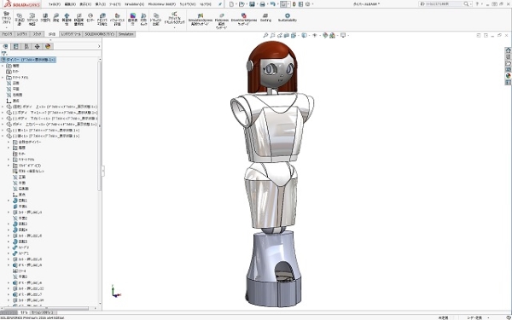Click the Save icon in title toolbar
Image resolution: width=512 pixels, height=320 pixels.
click(x=252, y=4)
